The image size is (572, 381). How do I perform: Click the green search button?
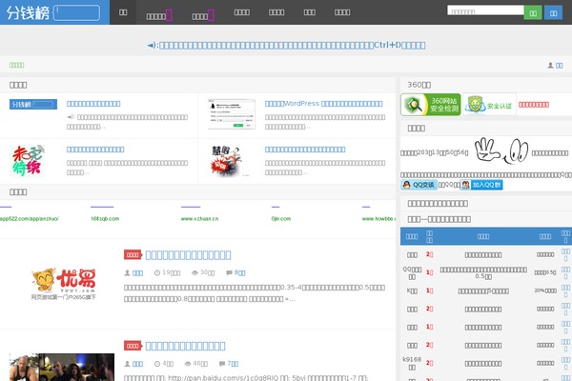[x=533, y=12]
